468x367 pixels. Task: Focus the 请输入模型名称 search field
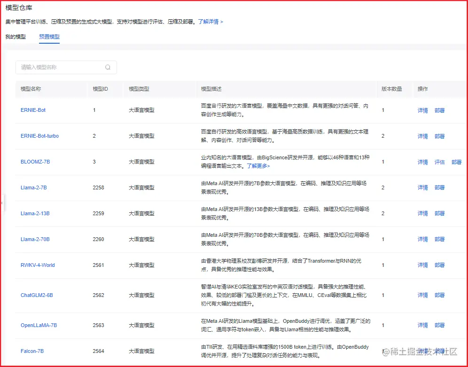pyautogui.click(x=66, y=68)
